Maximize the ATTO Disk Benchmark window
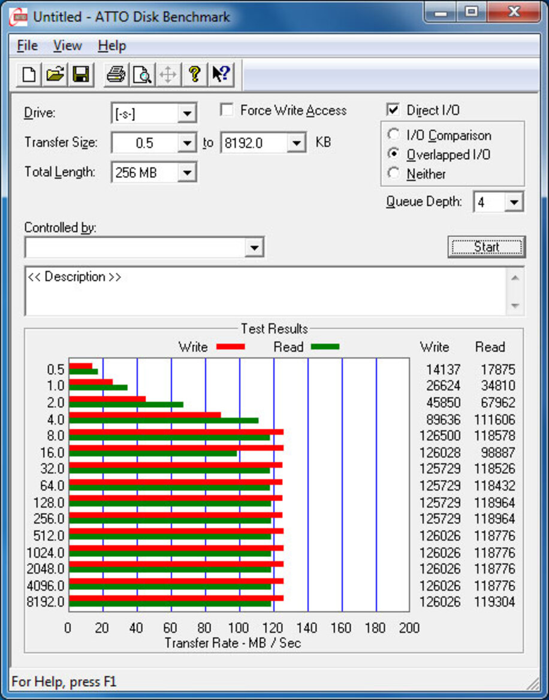This screenshot has width=549, height=700. 472,11
